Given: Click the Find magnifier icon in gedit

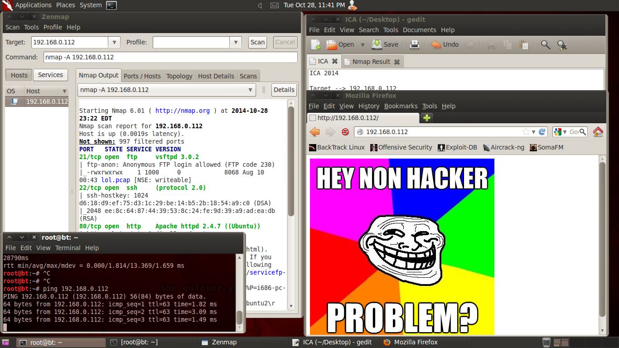Looking at the screenshot, I should point(546,45).
